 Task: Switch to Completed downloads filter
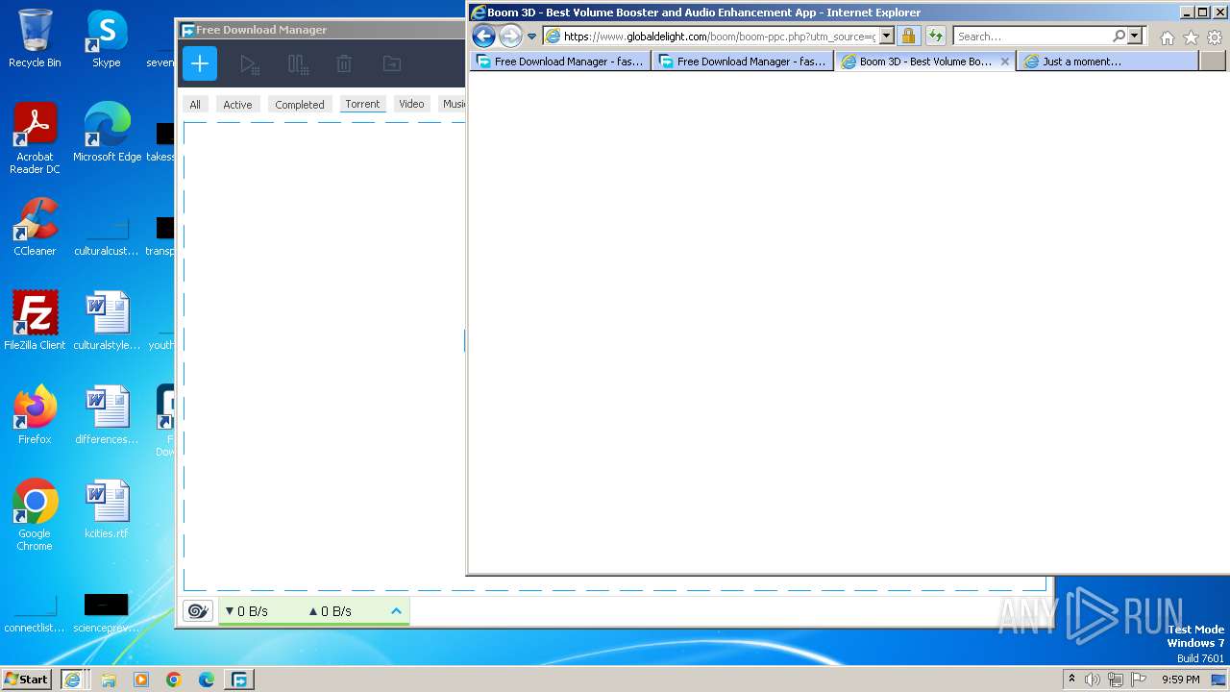(x=300, y=105)
